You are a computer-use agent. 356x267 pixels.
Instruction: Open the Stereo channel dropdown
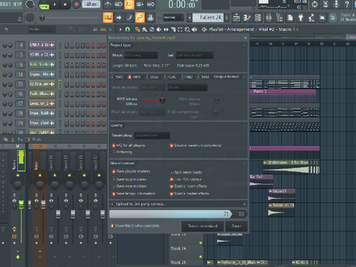187,88
